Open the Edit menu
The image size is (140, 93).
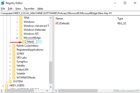tap(10, 9)
